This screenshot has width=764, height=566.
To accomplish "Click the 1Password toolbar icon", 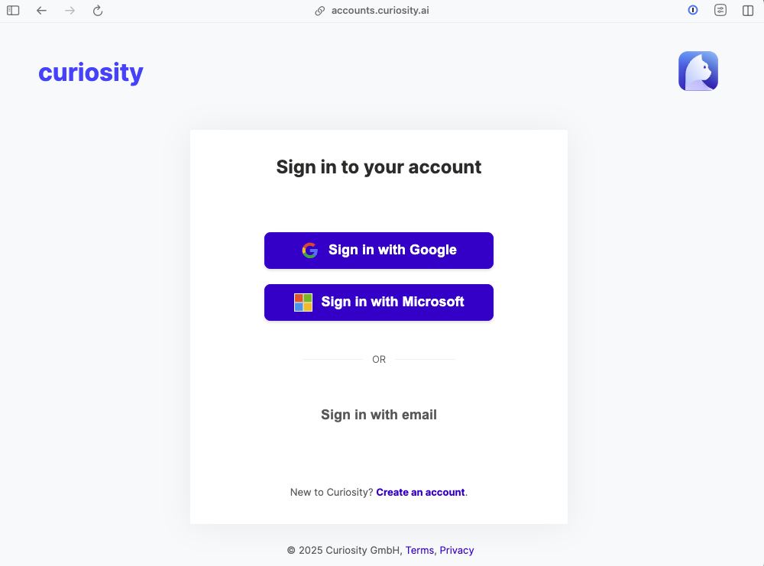I will 692,10.
